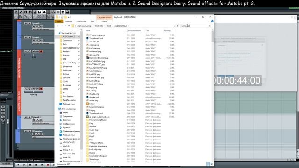Arm record on the 0.047 s automation lane
Viewport: 299px width, 168px height.
(x=41, y=89)
